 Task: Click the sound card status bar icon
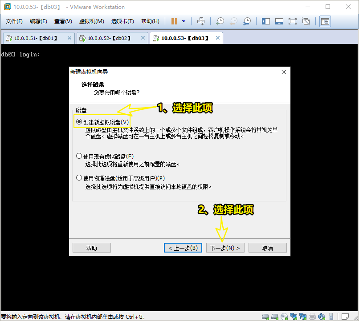(322, 317)
